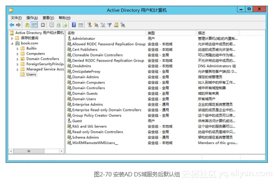Expand the Computers container
The image size is (277, 183).
tap(17, 54)
